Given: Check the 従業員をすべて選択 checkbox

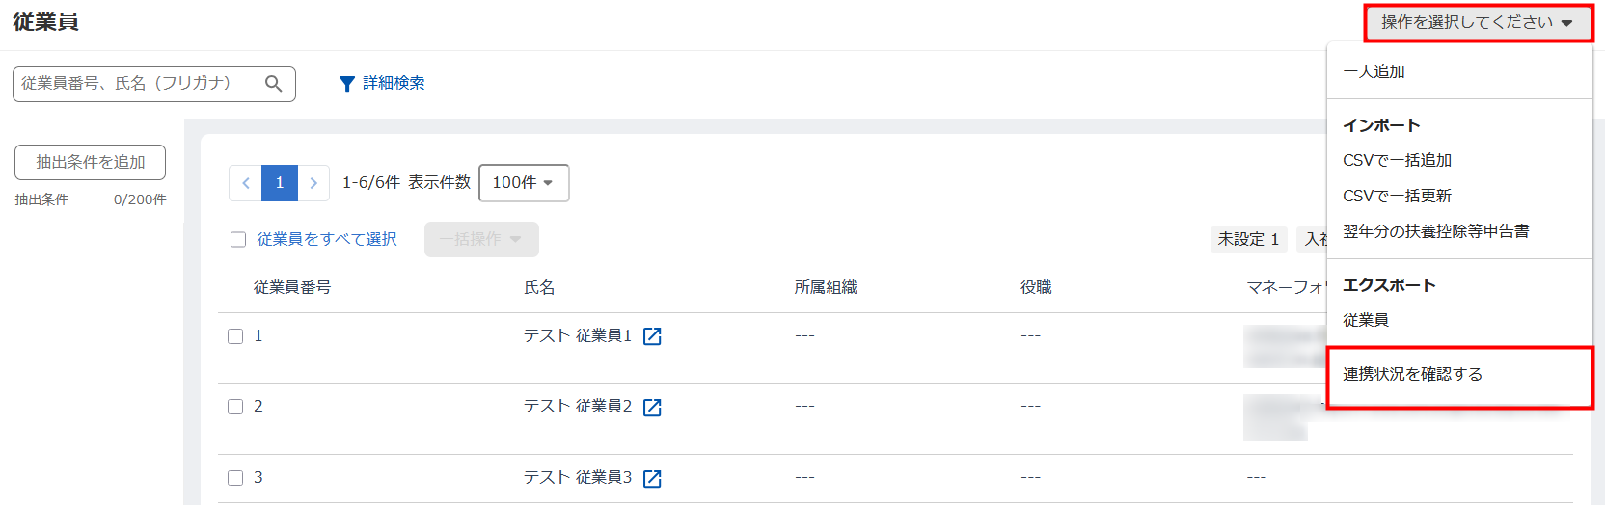Looking at the screenshot, I should click(x=238, y=239).
